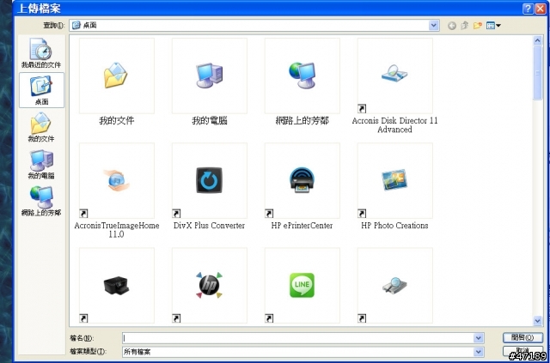Open 我的文件 in the places sidebar
The width and height of the screenshot is (550, 363).
click(41, 127)
